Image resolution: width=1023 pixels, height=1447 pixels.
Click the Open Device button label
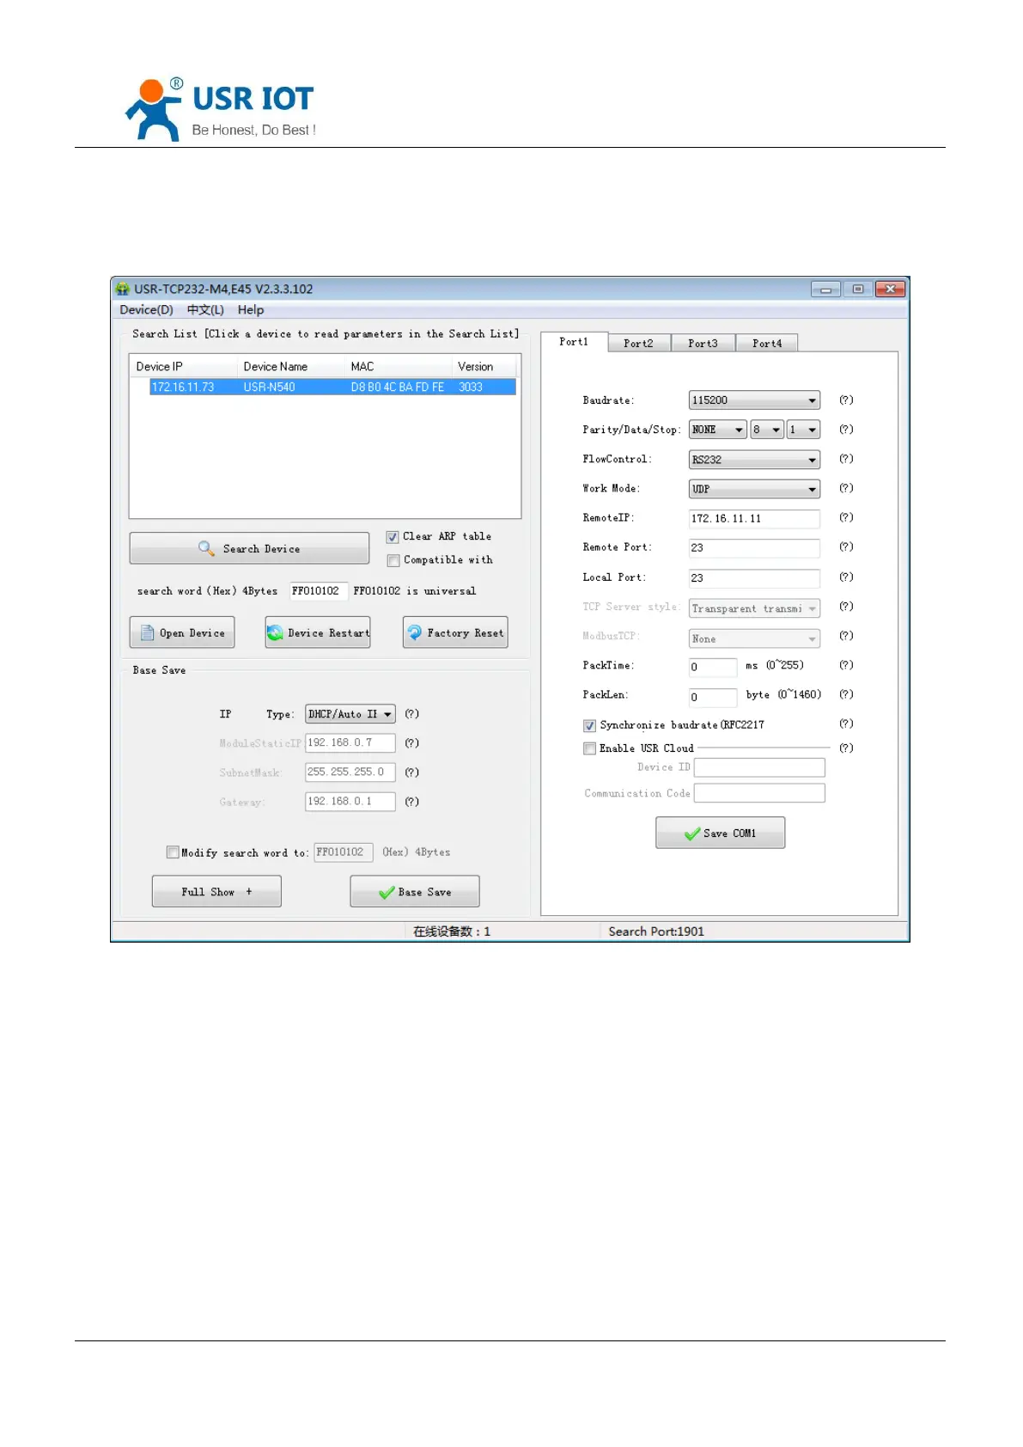(192, 633)
